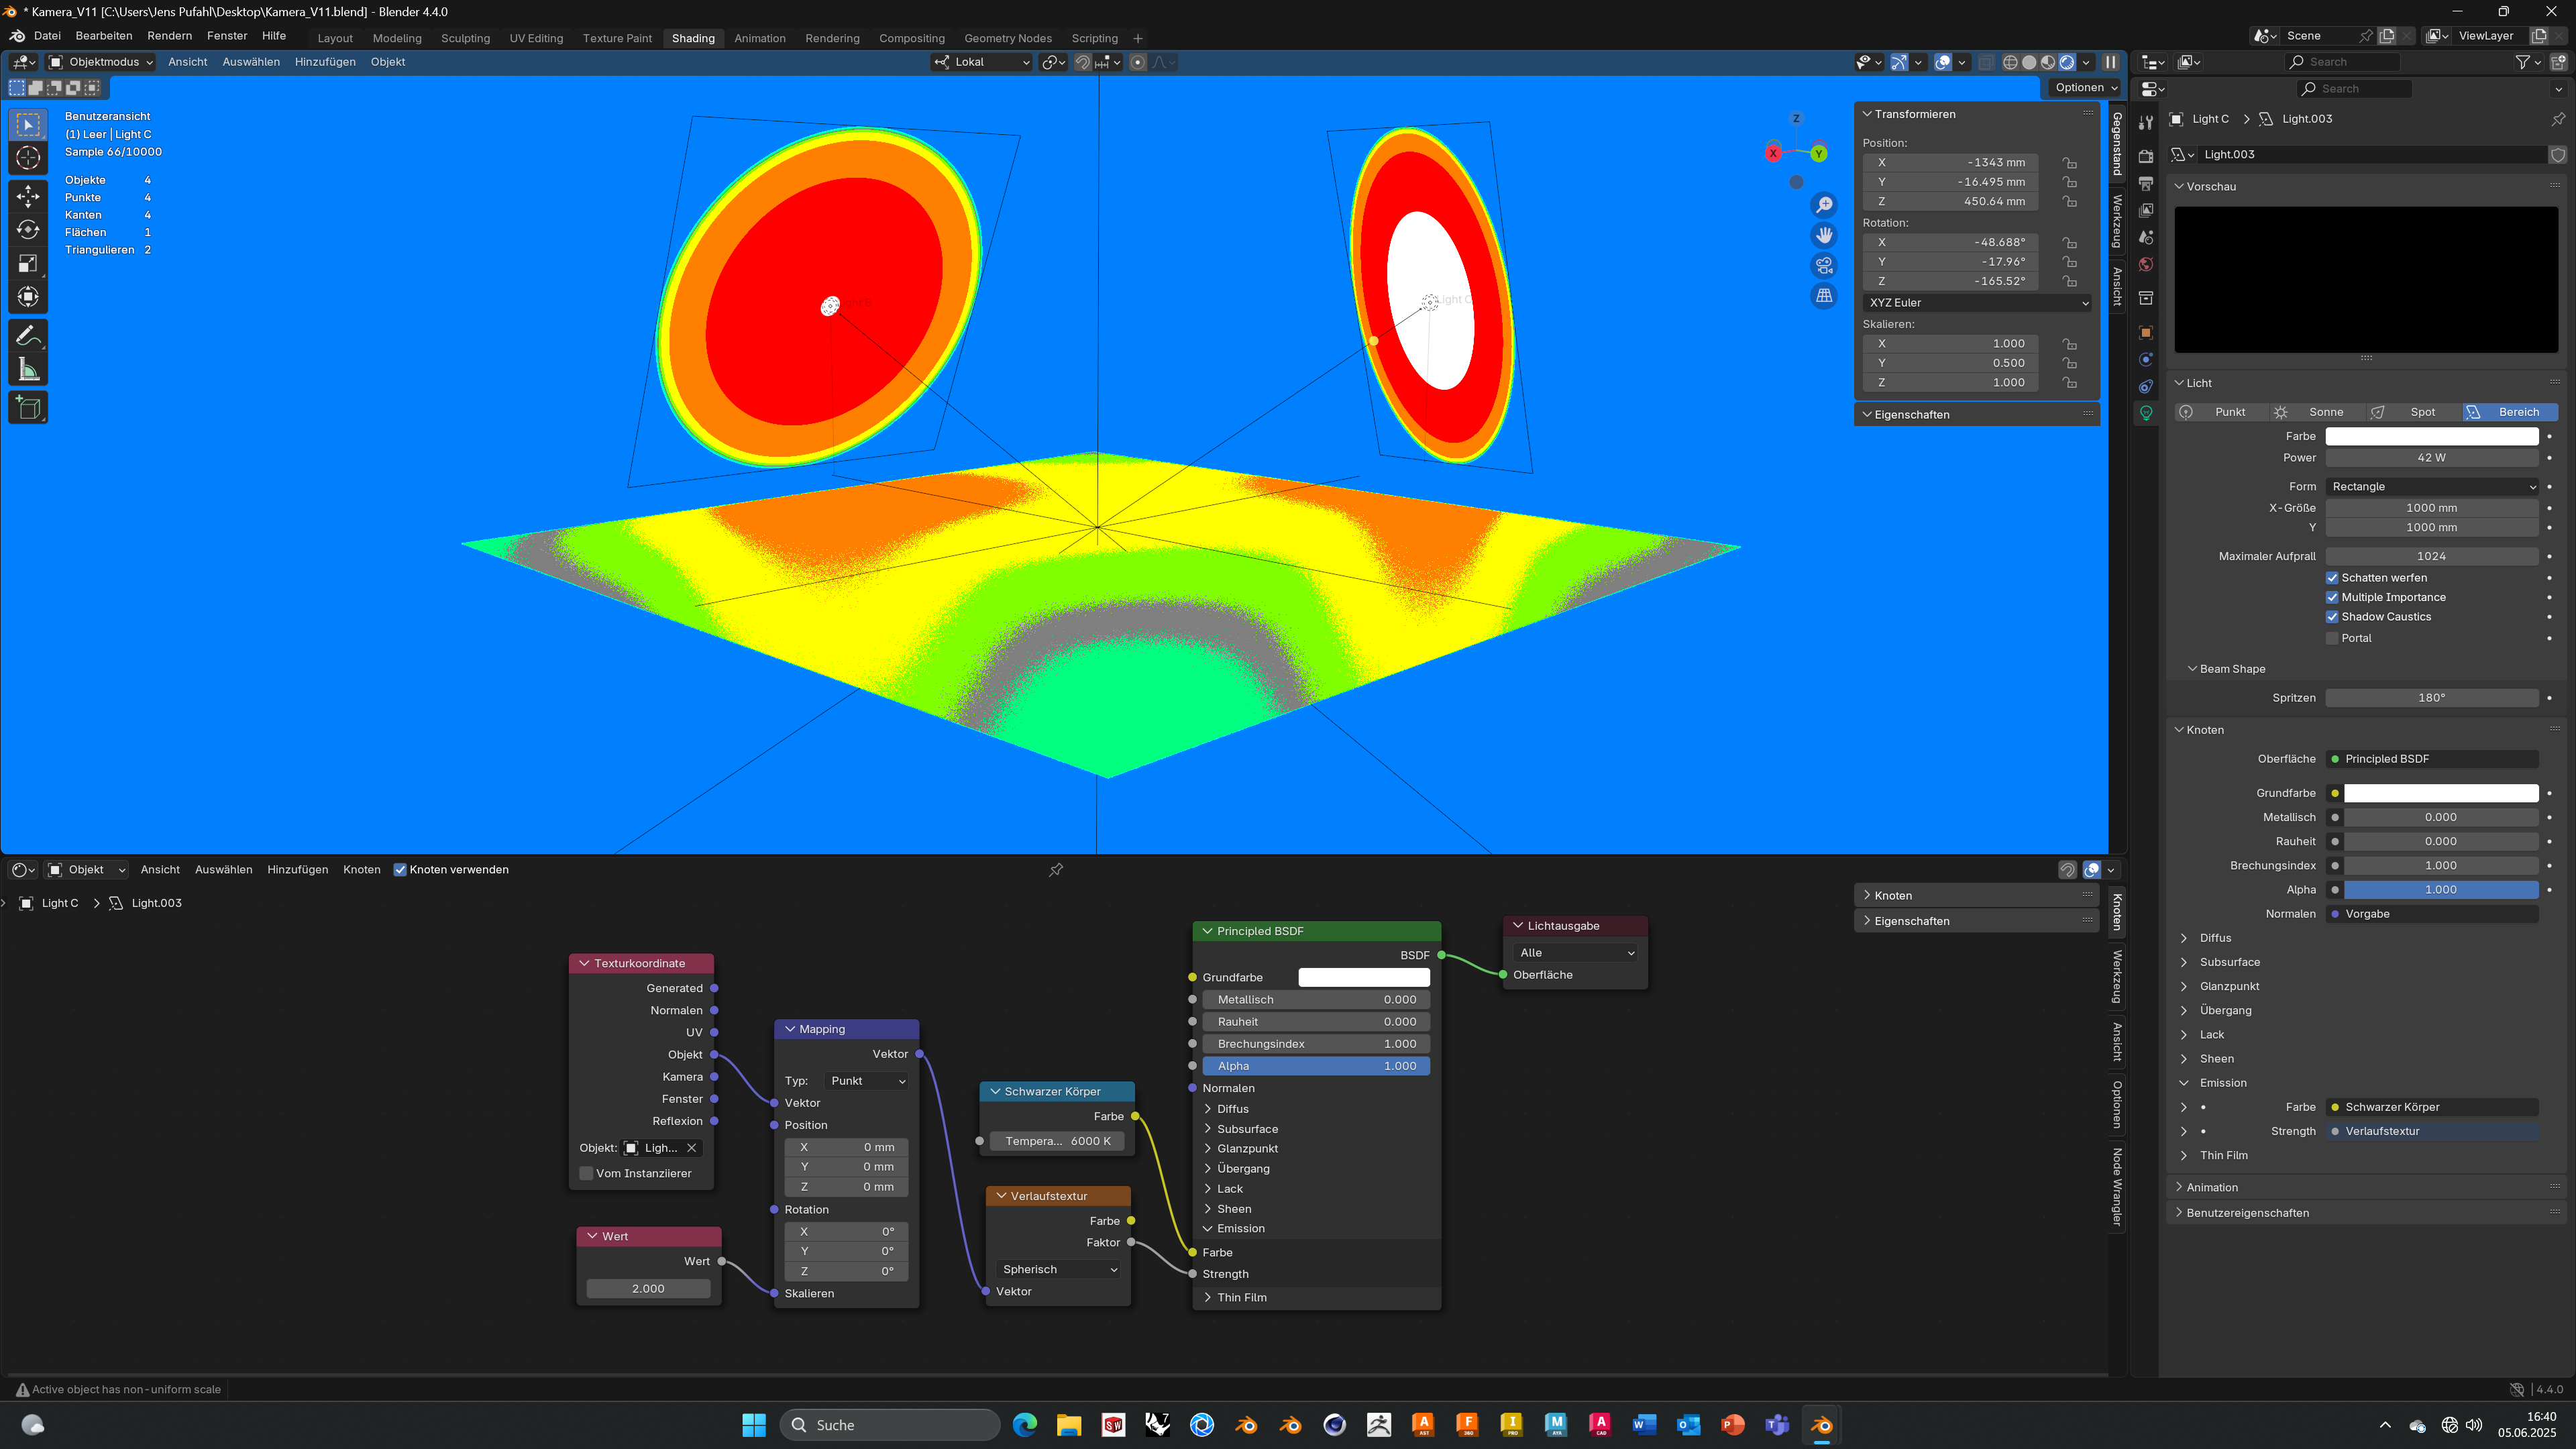This screenshot has width=2576, height=1449.
Task: Open the Form dropdown set to Rectangle
Action: (2431, 487)
